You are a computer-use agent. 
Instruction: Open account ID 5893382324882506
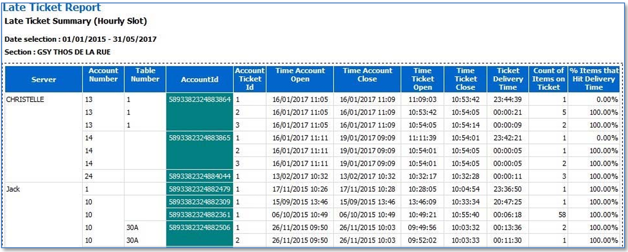[x=199, y=227]
